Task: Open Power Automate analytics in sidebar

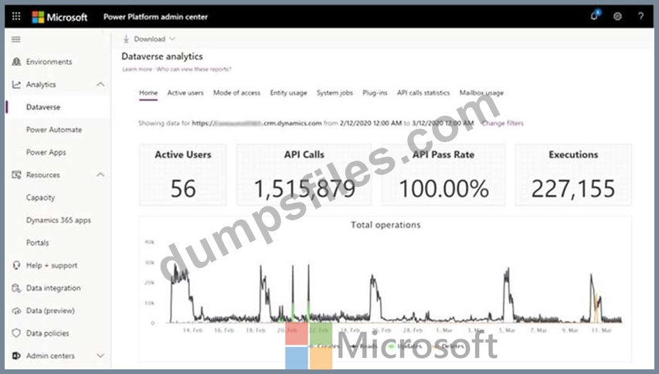Action: (x=53, y=130)
